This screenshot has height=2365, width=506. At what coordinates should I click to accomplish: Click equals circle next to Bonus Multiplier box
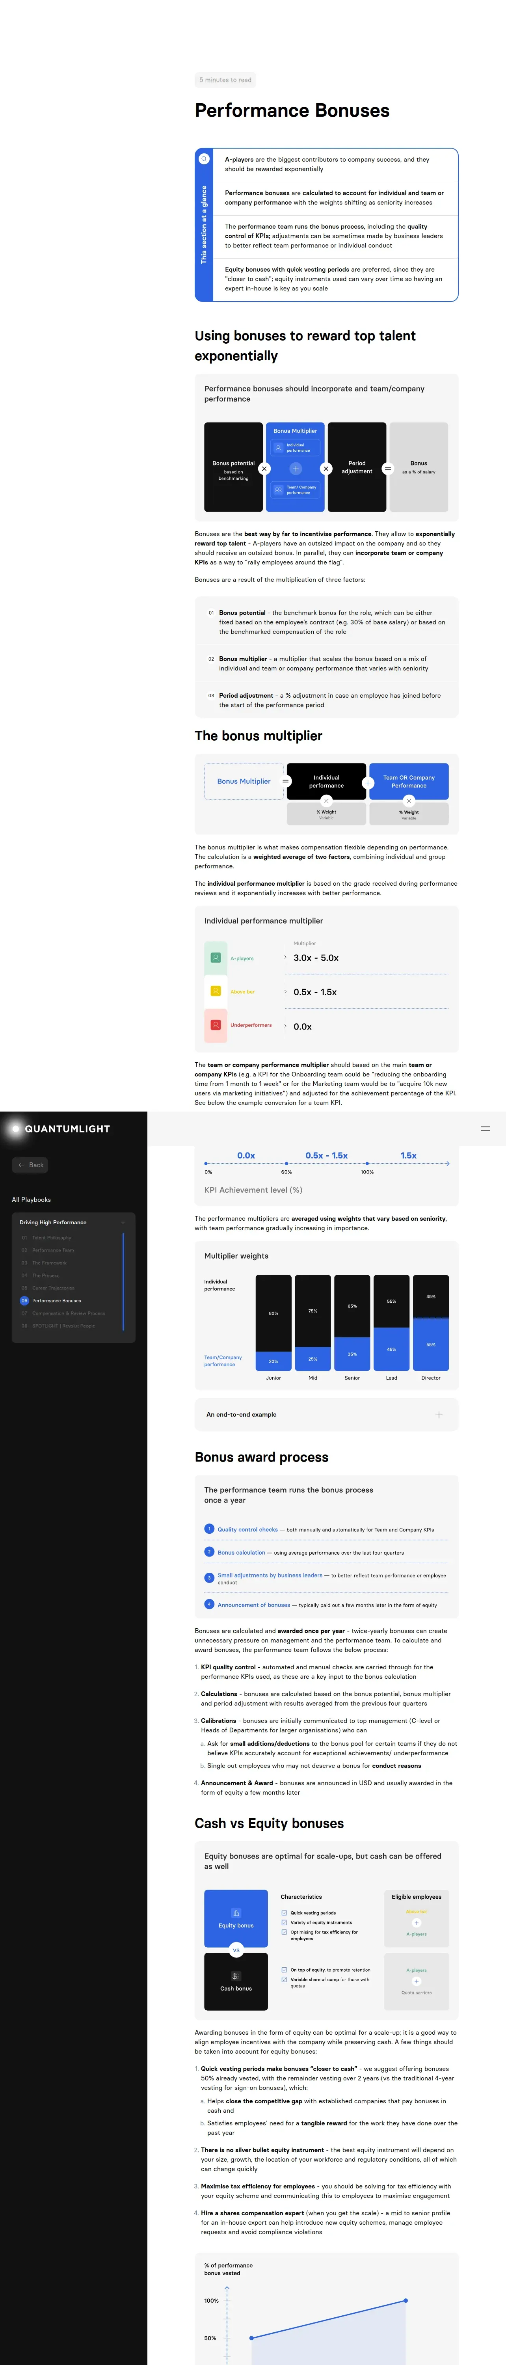286,781
